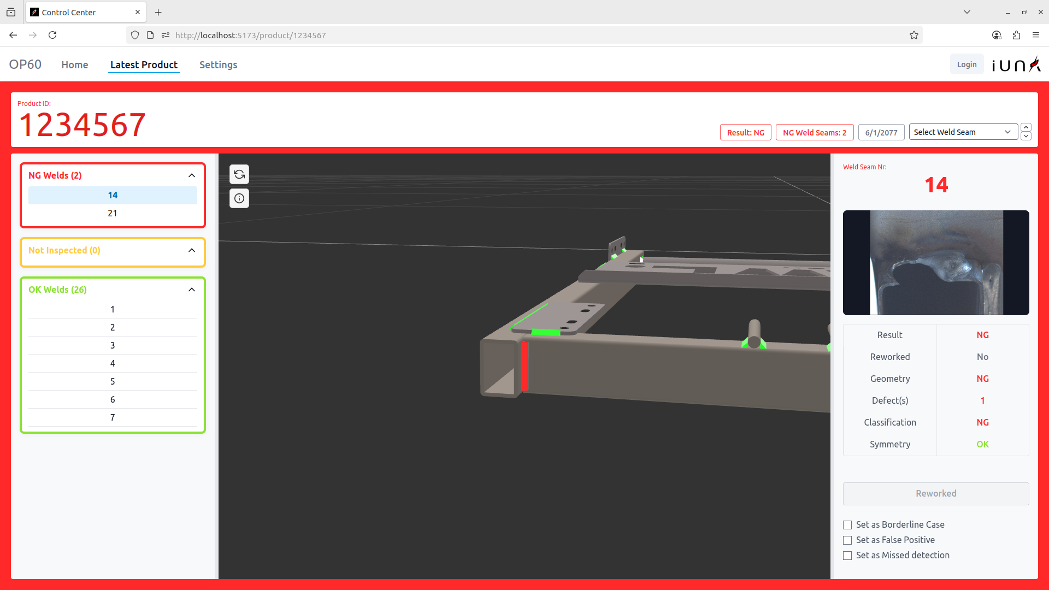The image size is (1049, 590).
Task: Open the browser privacy shield settings
Action: click(134, 35)
